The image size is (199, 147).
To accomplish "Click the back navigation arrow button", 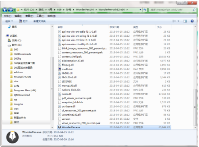I will pyautogui.click(x=5, y=10).
